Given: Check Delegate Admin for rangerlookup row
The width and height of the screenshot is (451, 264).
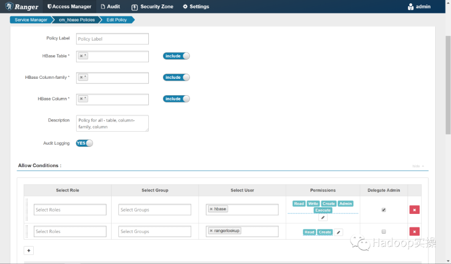Looking at the screenshot, I should pyautogui.click(x=384, y=231).
